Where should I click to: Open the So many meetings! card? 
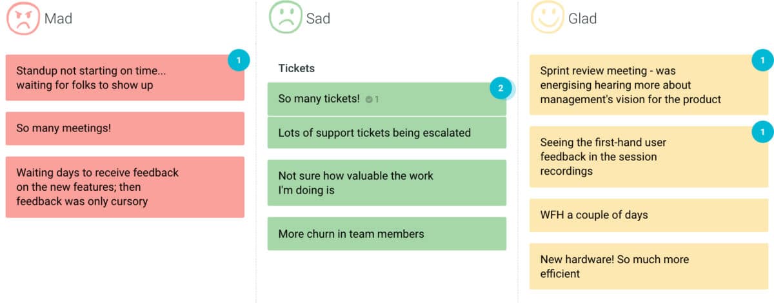click(x=124, y=128)
